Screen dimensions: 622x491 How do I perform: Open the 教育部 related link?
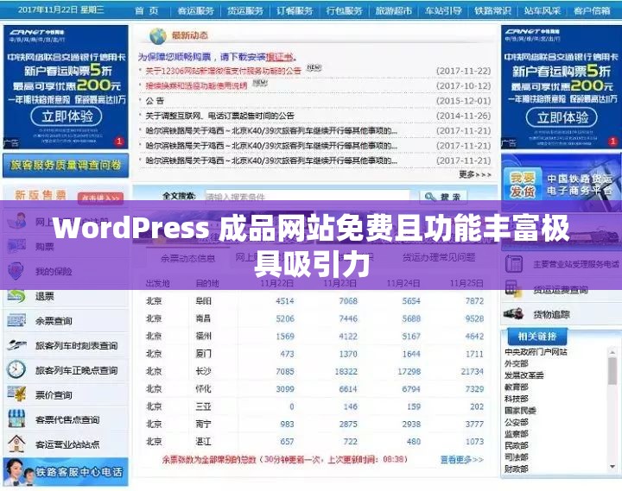[x=516, y=387]
